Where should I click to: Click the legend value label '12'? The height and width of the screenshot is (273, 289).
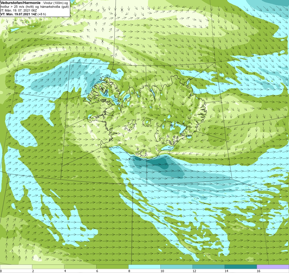(194, 271)
